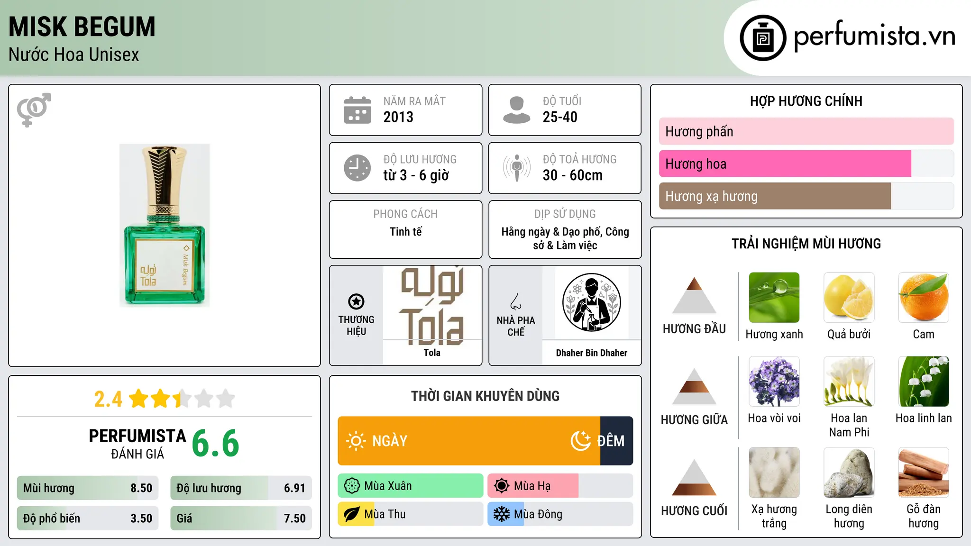Click the nose icon for perfumer
The image size is (971, 546).
516,301
